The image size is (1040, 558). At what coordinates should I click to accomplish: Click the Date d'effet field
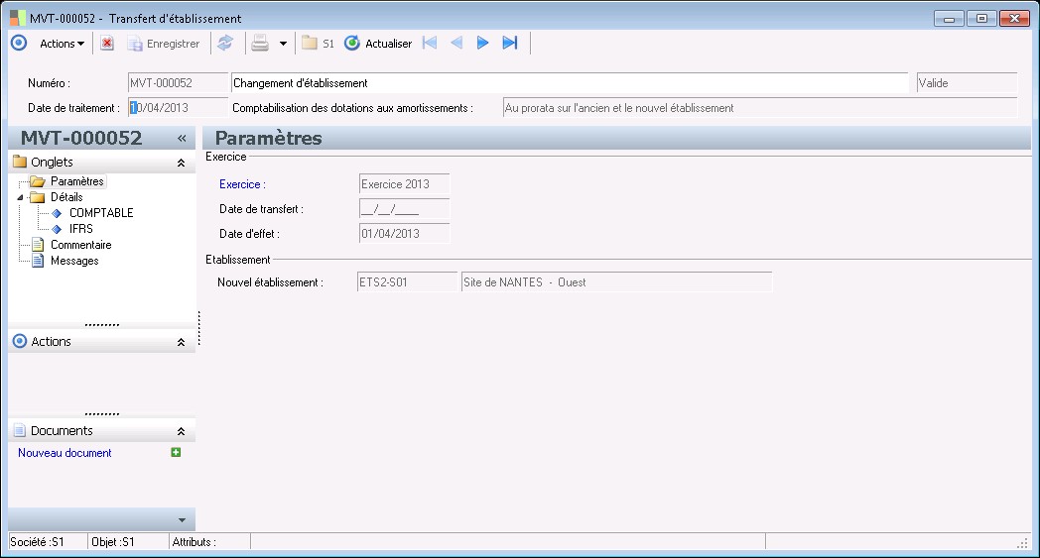[x=405, y=233]
